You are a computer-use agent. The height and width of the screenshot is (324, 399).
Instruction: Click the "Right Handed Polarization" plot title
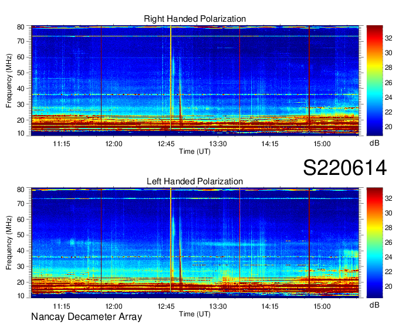click(195, 19)
